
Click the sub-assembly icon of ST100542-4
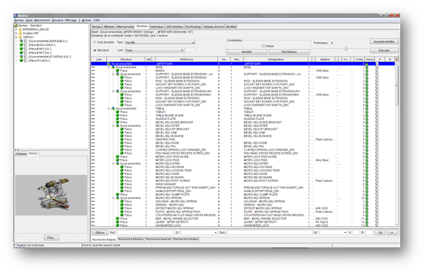coord(21,57)
